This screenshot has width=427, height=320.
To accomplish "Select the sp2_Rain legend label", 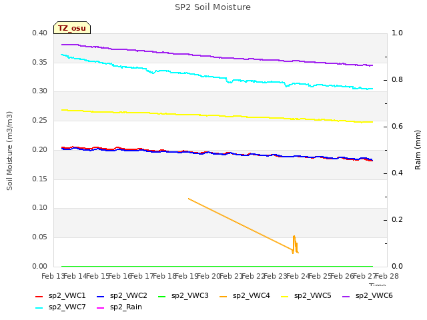I will [x=126, y=307].
